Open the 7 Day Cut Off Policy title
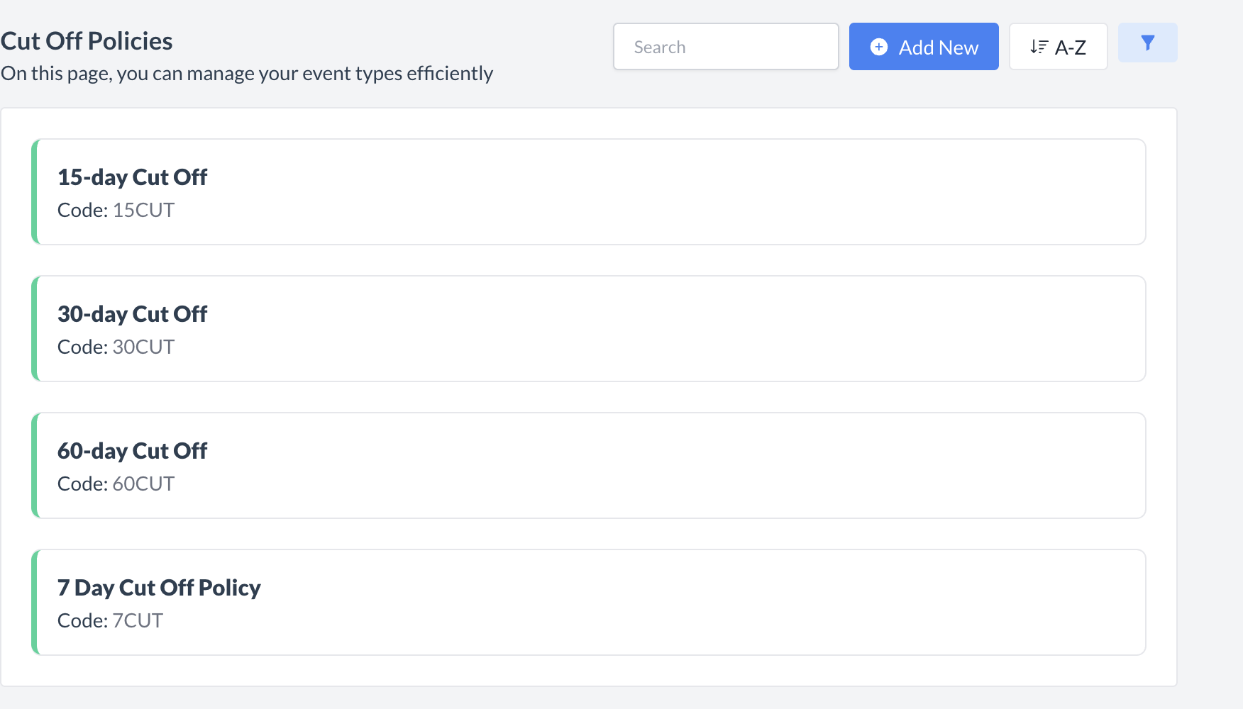The image size is (1243, 709). [159, 588]
